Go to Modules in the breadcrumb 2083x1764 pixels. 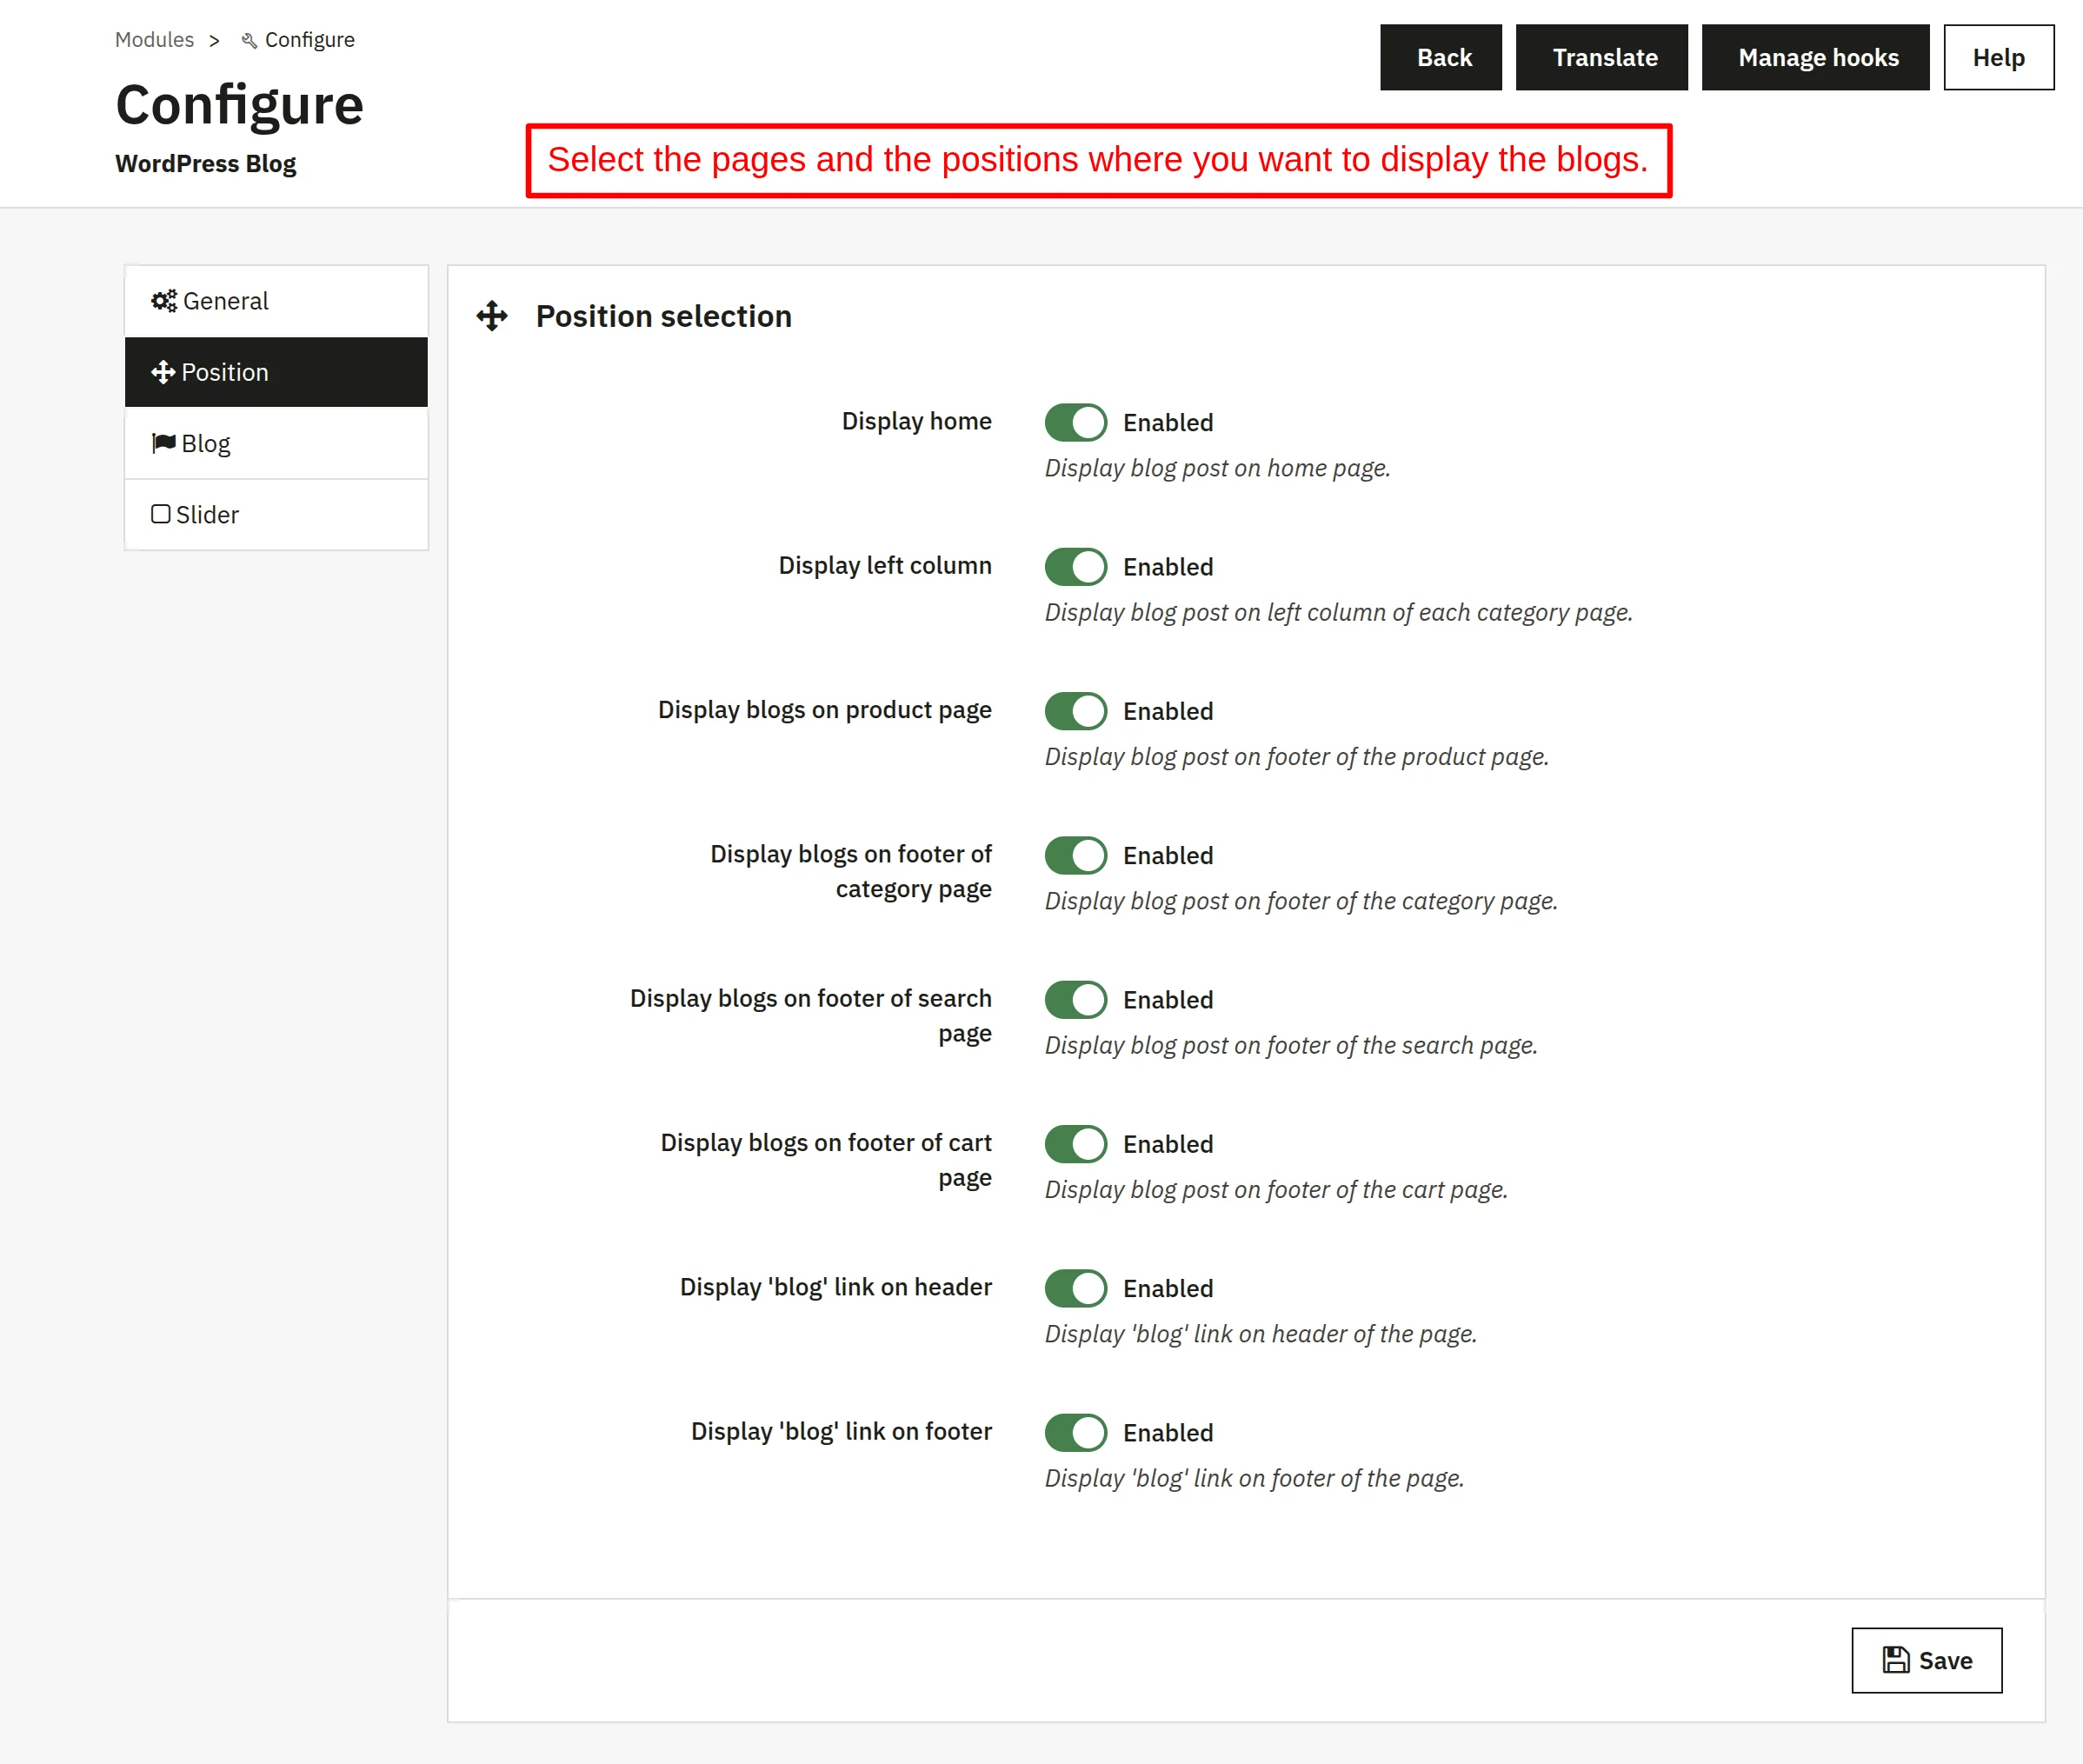(154, 40)
